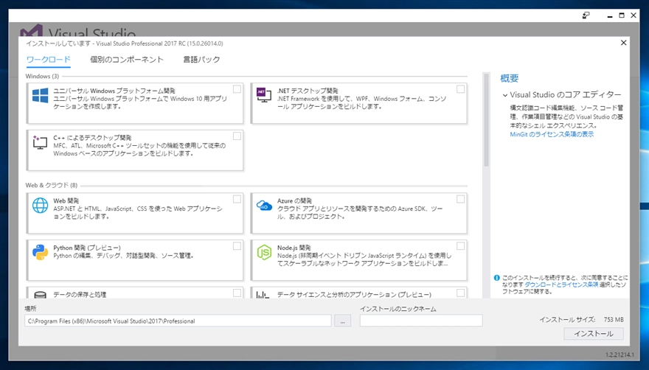Select the データの保存と処理 checkbox
Viewport: 649px width, 370px height.
(x=237, y=293)
